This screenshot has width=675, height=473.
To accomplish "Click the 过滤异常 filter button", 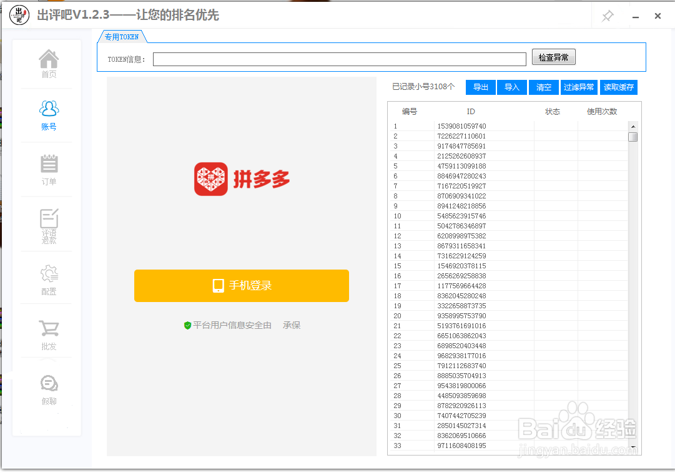I will coord(579,87).
